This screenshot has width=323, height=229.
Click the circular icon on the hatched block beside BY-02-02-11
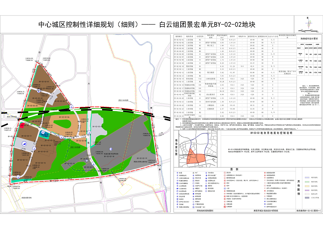(24, 144)
